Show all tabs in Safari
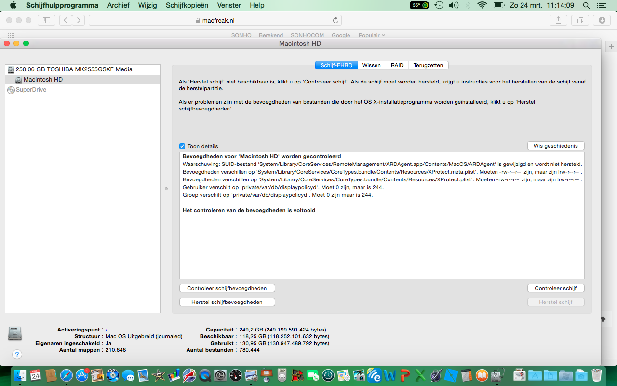This screenshot has width=617, height=386. [x=580, y=20]
